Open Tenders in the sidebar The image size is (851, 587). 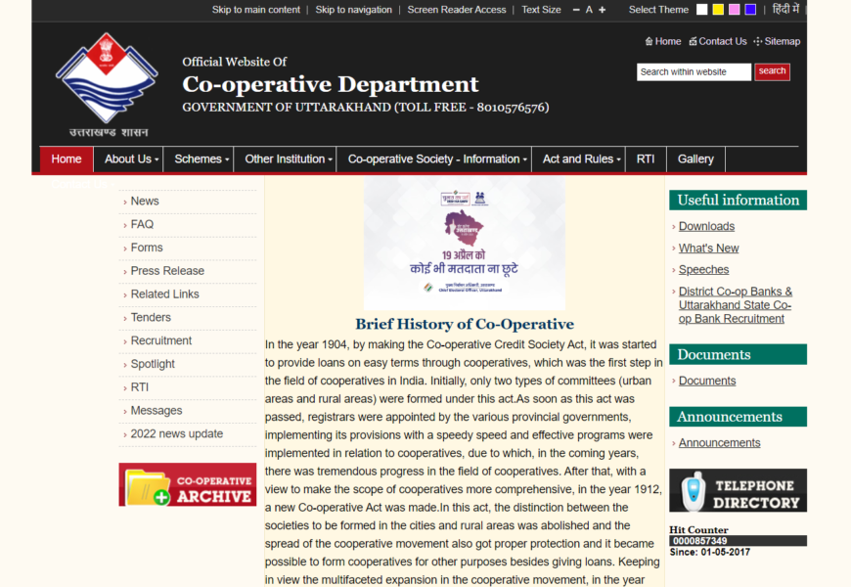click(x=151, y=318)
